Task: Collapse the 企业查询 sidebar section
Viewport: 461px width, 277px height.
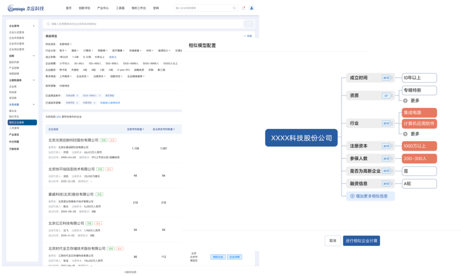Action: (34, 26)
